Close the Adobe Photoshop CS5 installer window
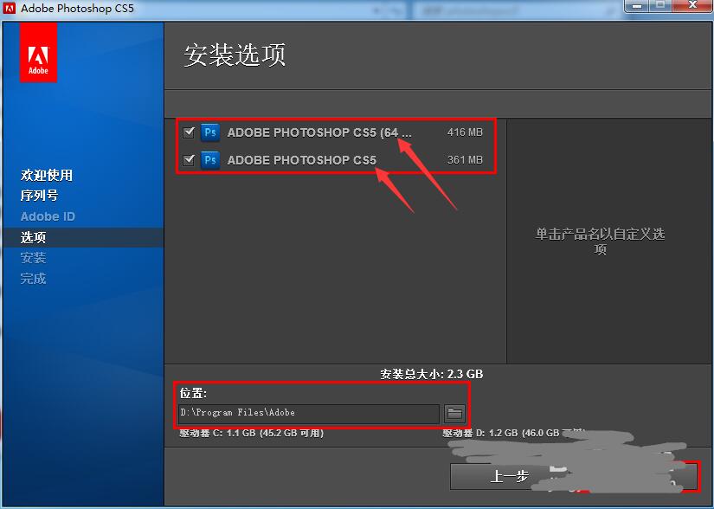 pyautogui.click(x=692, y=6)
